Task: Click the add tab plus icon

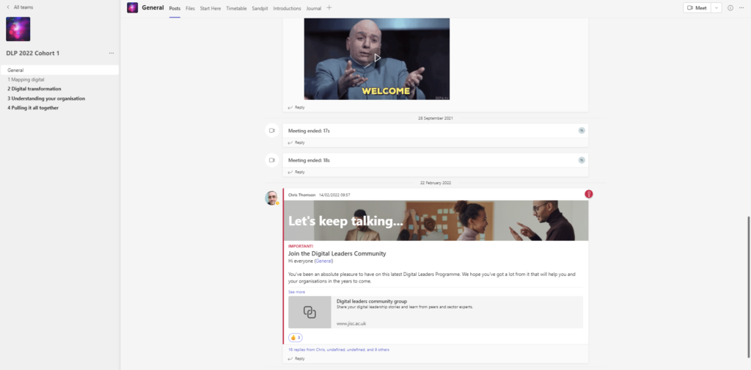Action: 329,8
